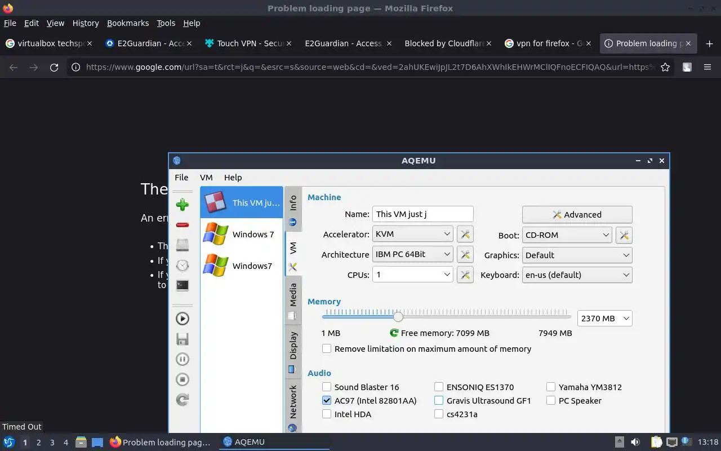Open Firefox History menu

[86, 23]
